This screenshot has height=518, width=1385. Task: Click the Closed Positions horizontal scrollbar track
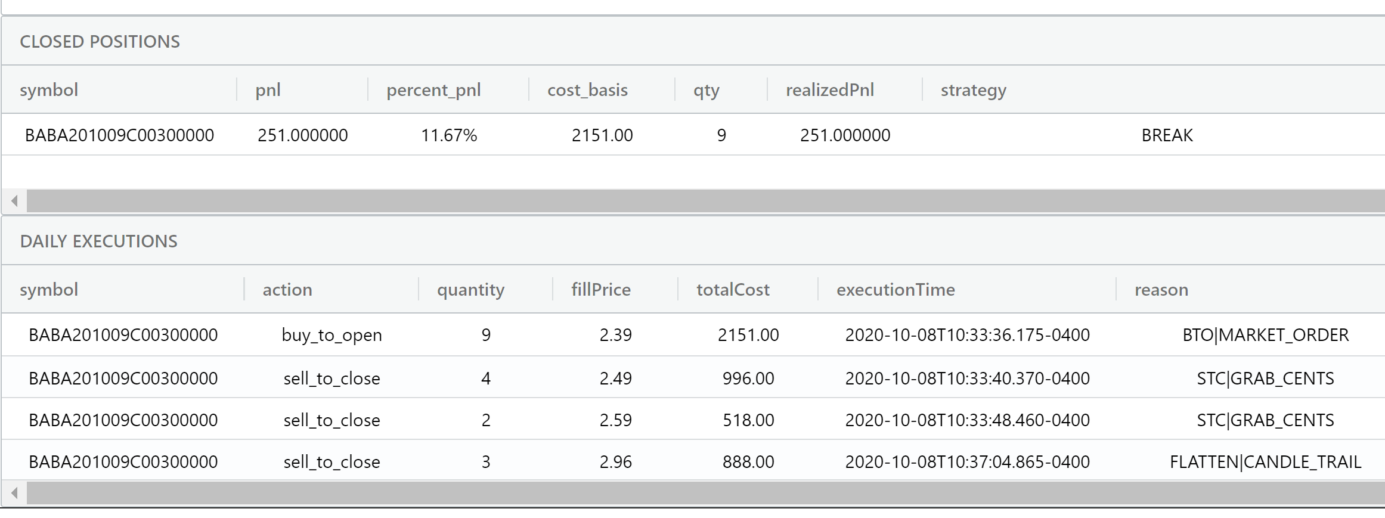pos(704,201)
